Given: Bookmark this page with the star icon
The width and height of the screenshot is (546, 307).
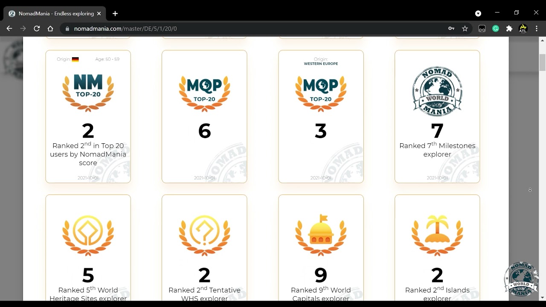Looking at the screenshot, I should click(465, 29).
